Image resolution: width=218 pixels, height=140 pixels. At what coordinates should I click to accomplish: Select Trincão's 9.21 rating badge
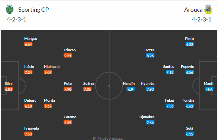[x=68, y=56]
